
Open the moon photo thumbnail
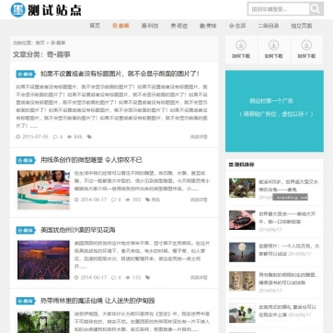[x=242, y=252]
